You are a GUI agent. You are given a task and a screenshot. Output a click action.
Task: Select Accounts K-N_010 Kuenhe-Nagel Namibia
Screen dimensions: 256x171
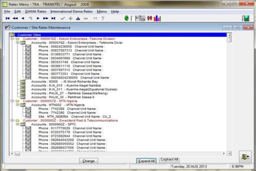click(66, 85)
